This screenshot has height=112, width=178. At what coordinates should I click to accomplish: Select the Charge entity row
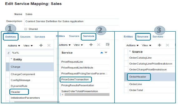32,67
